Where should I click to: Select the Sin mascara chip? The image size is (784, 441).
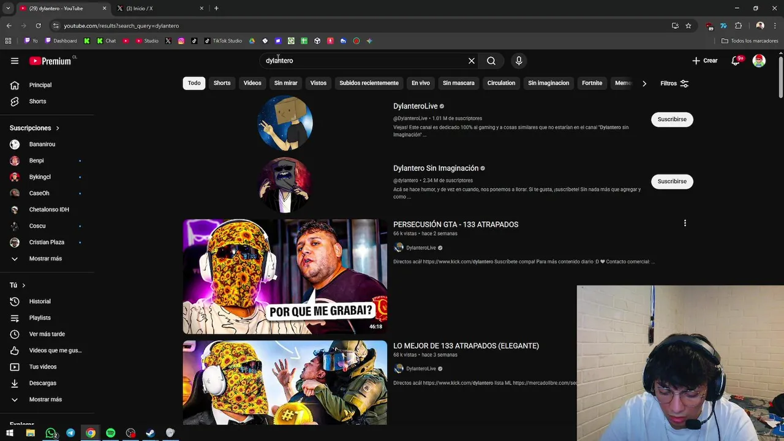click(459, 83)
